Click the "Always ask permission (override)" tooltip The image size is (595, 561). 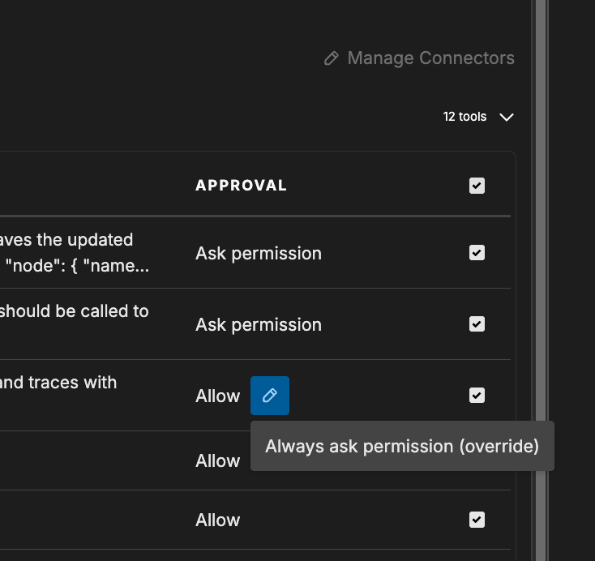(402, 446)
